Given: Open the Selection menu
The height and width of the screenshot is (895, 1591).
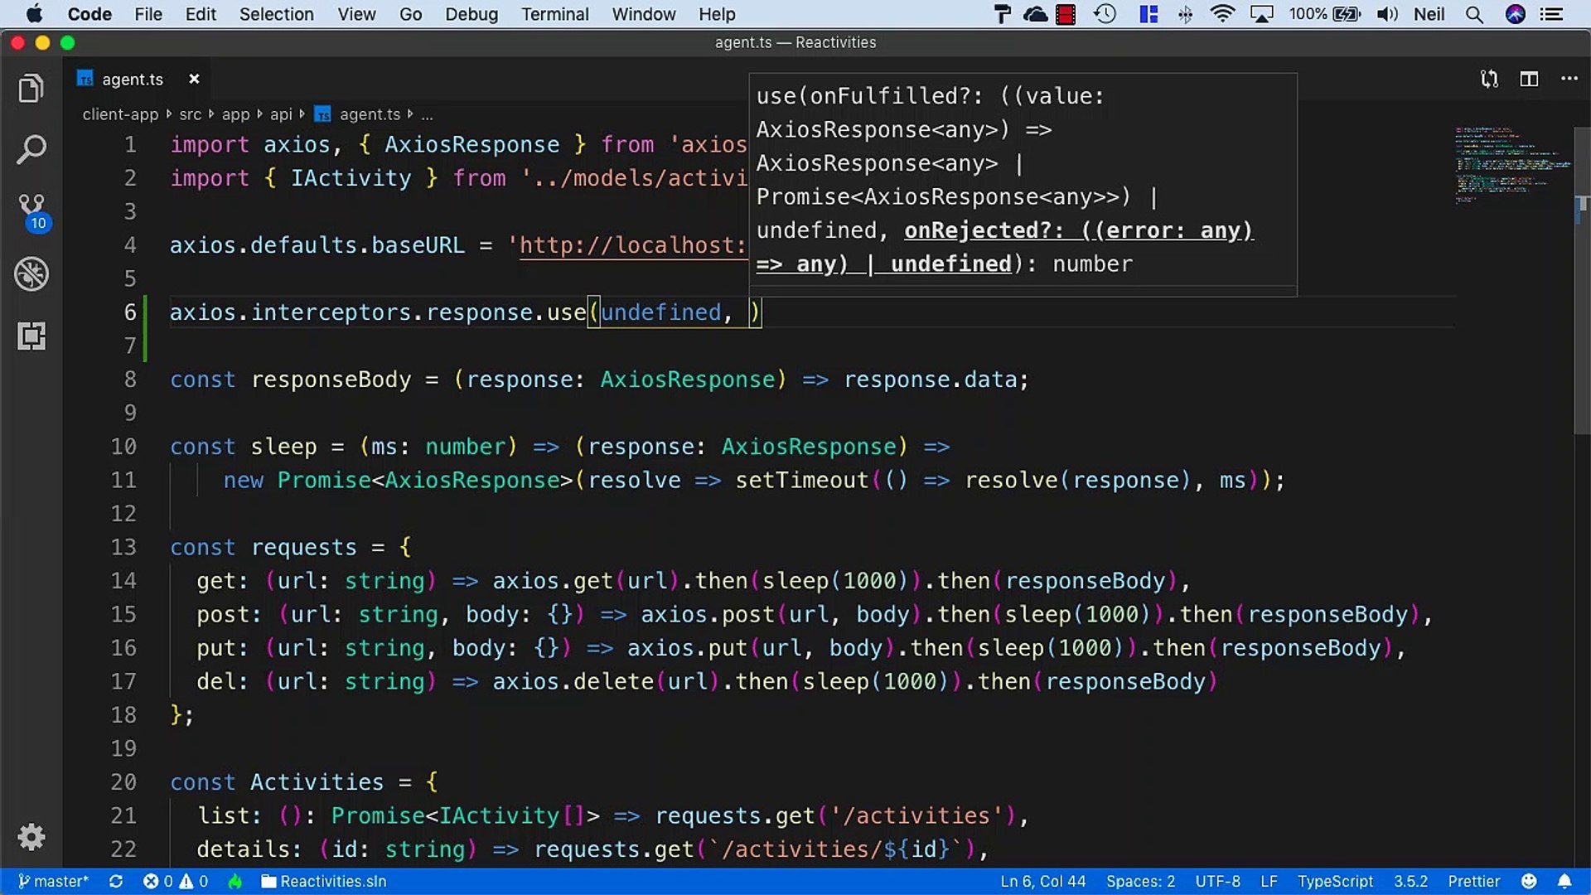Looking at the screenshot, I should [276, 14].
